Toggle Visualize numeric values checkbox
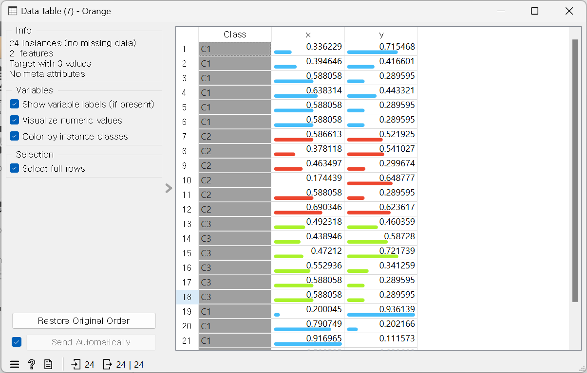Image resolution: width=587 pixels, height=373 pixels. click(15, 120)
